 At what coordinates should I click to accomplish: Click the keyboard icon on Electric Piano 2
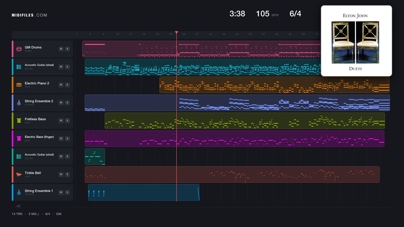[x=19, y=85]
